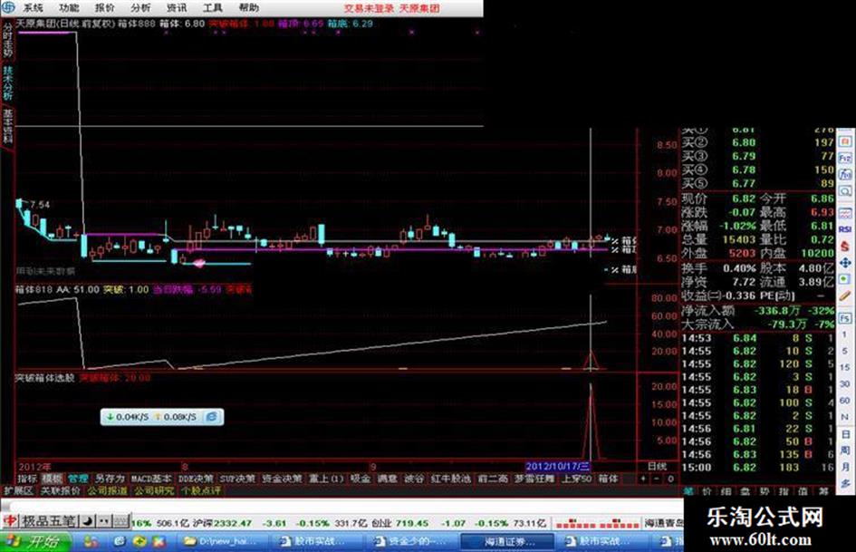Switch to 分时走势 side tab
The width and height of the screenshot is (856, 552).
(x=7, y=41)
